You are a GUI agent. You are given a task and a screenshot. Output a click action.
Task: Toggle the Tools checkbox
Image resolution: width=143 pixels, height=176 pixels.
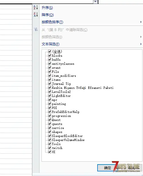coord(49,144)
